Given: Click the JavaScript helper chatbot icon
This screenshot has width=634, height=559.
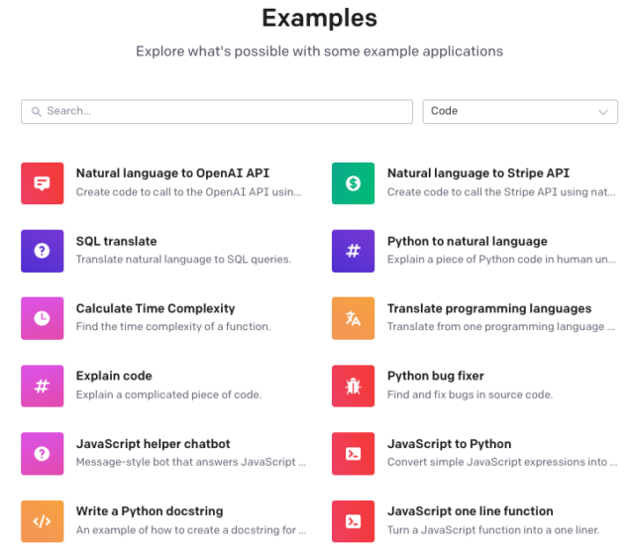Looking at the screenshot, I should (x=42, y=453).
